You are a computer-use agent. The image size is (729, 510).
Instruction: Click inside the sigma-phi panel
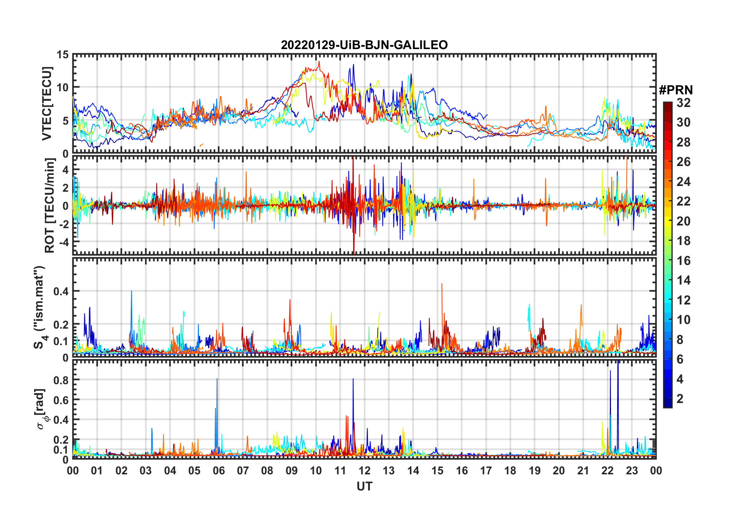[364, 410]
